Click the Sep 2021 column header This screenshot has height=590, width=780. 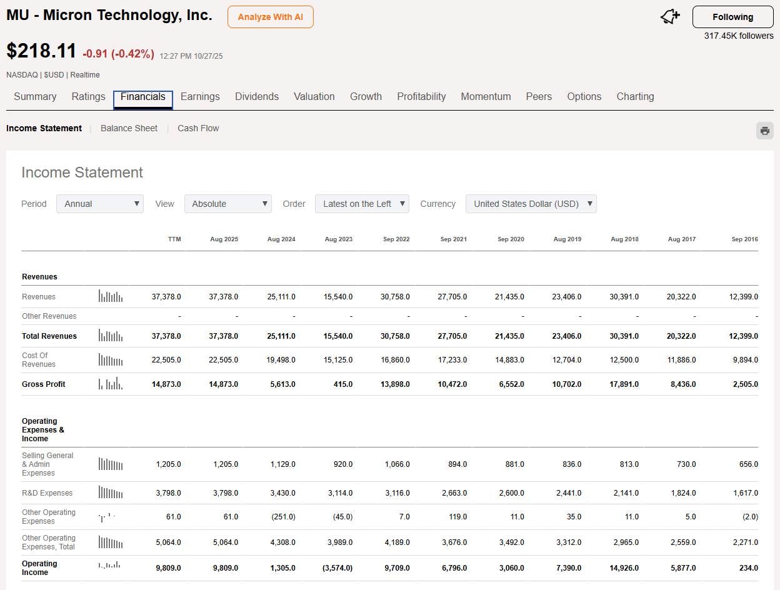click(x=454, y=239)
